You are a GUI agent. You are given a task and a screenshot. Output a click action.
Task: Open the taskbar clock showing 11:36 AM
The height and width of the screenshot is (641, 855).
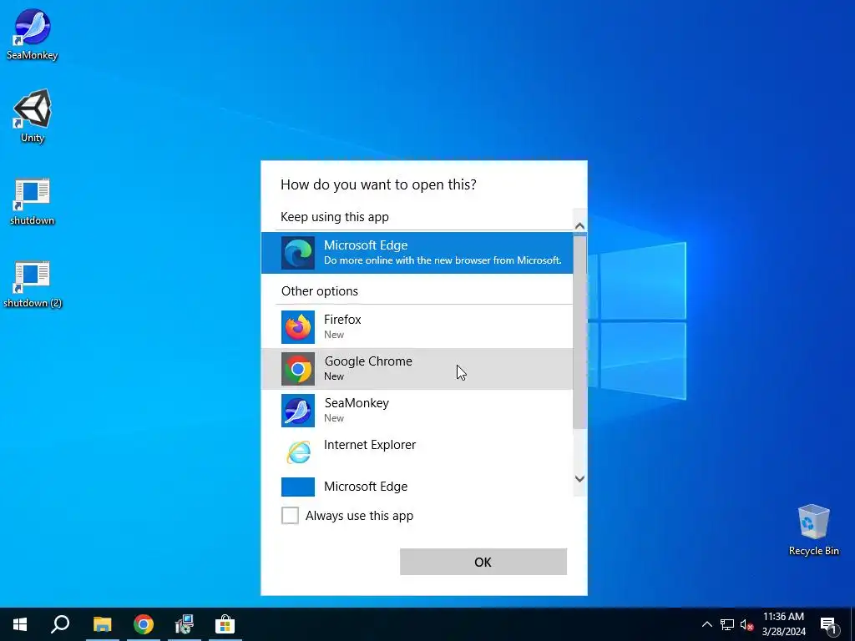click(x=783, y=624)
